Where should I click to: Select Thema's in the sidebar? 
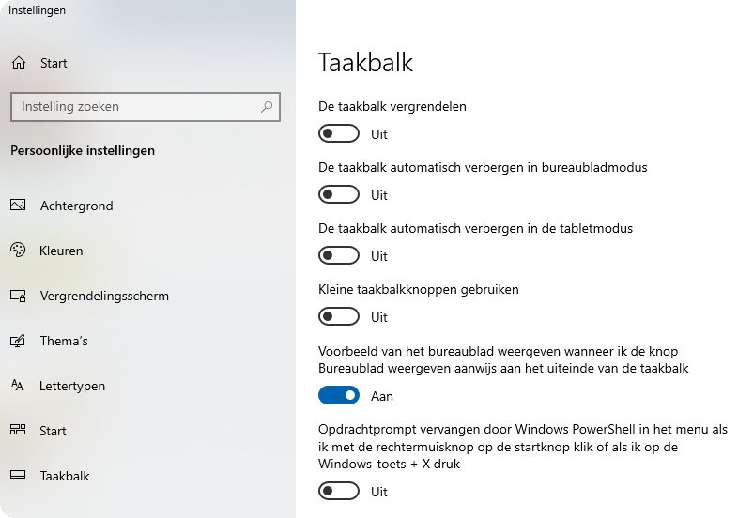[64, 341]
